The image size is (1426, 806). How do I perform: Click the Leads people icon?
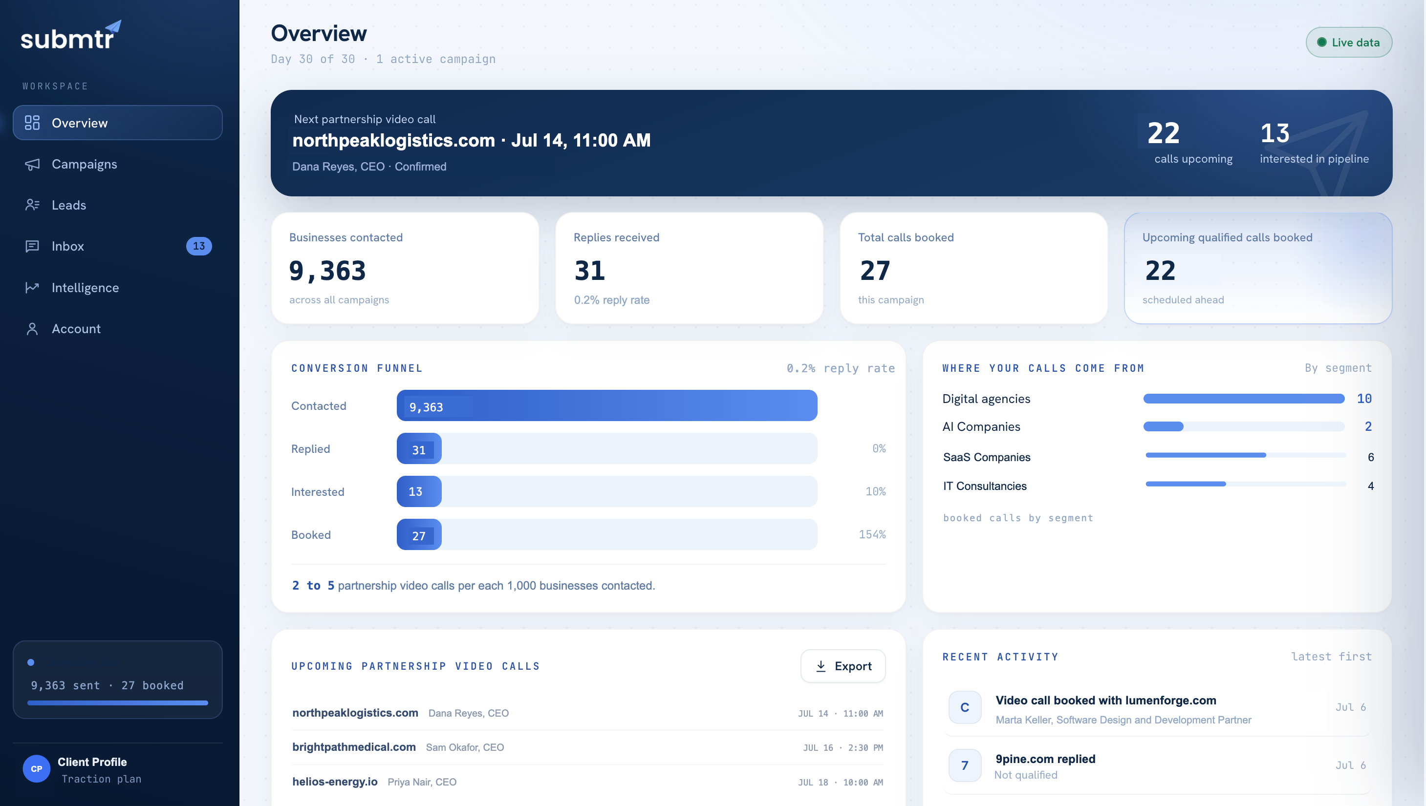[x=32, y=205]
